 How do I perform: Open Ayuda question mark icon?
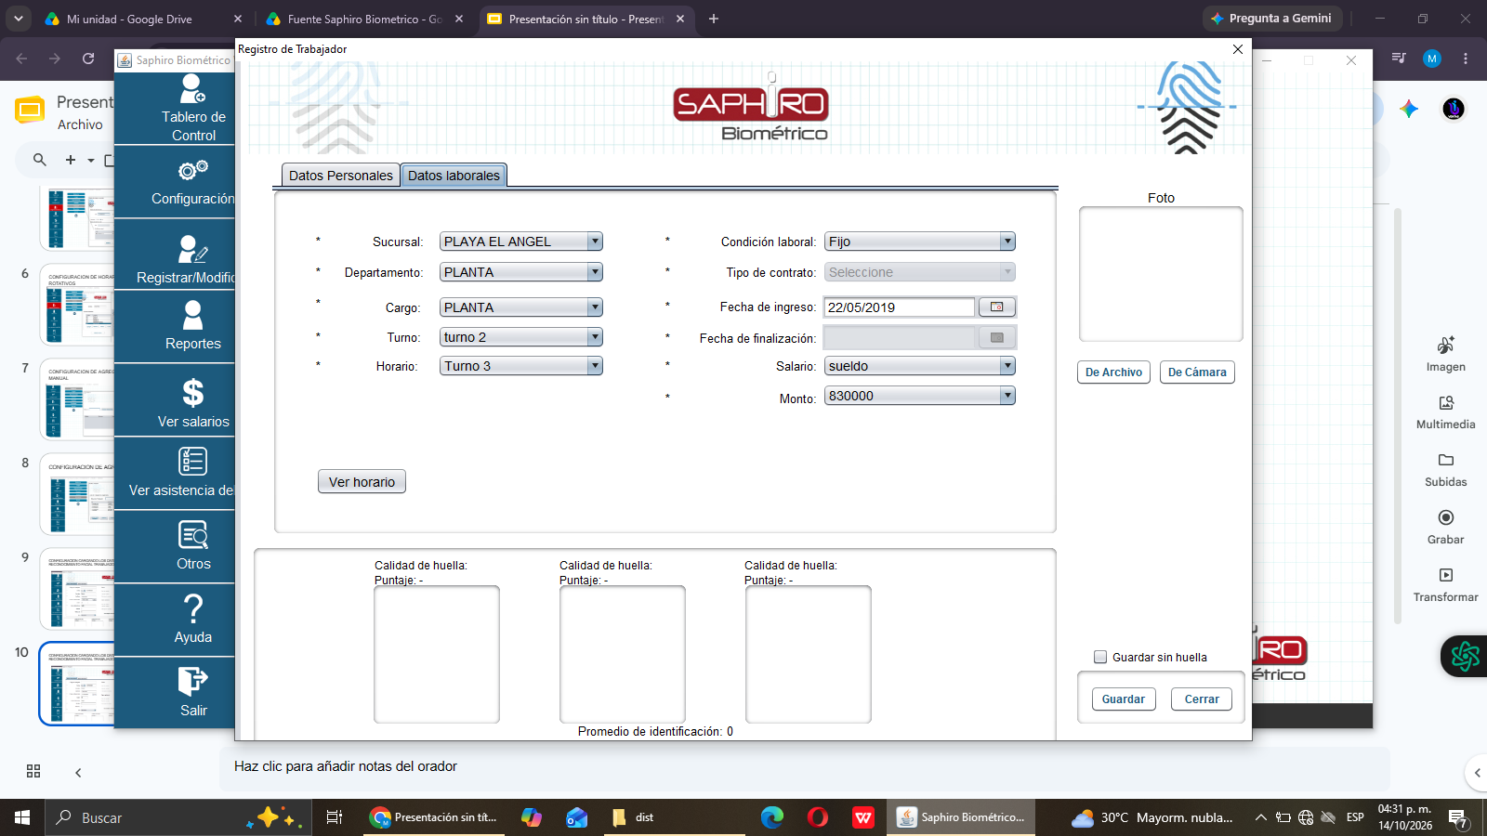pyautogui.click(x=192, y=608)
